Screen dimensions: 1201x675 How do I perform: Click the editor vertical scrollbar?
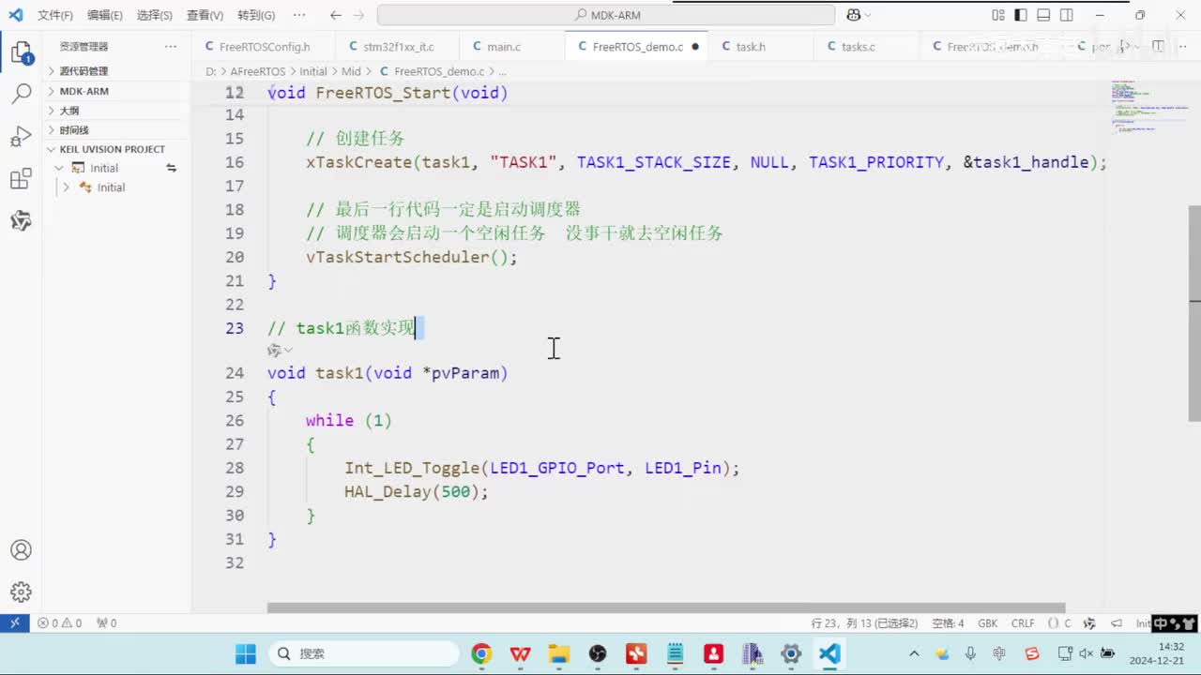point(1194,312)
